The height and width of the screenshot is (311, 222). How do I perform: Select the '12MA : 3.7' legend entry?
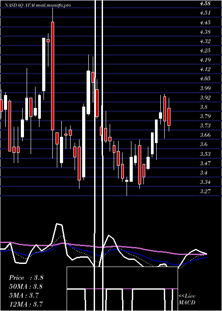click(26, 304)
